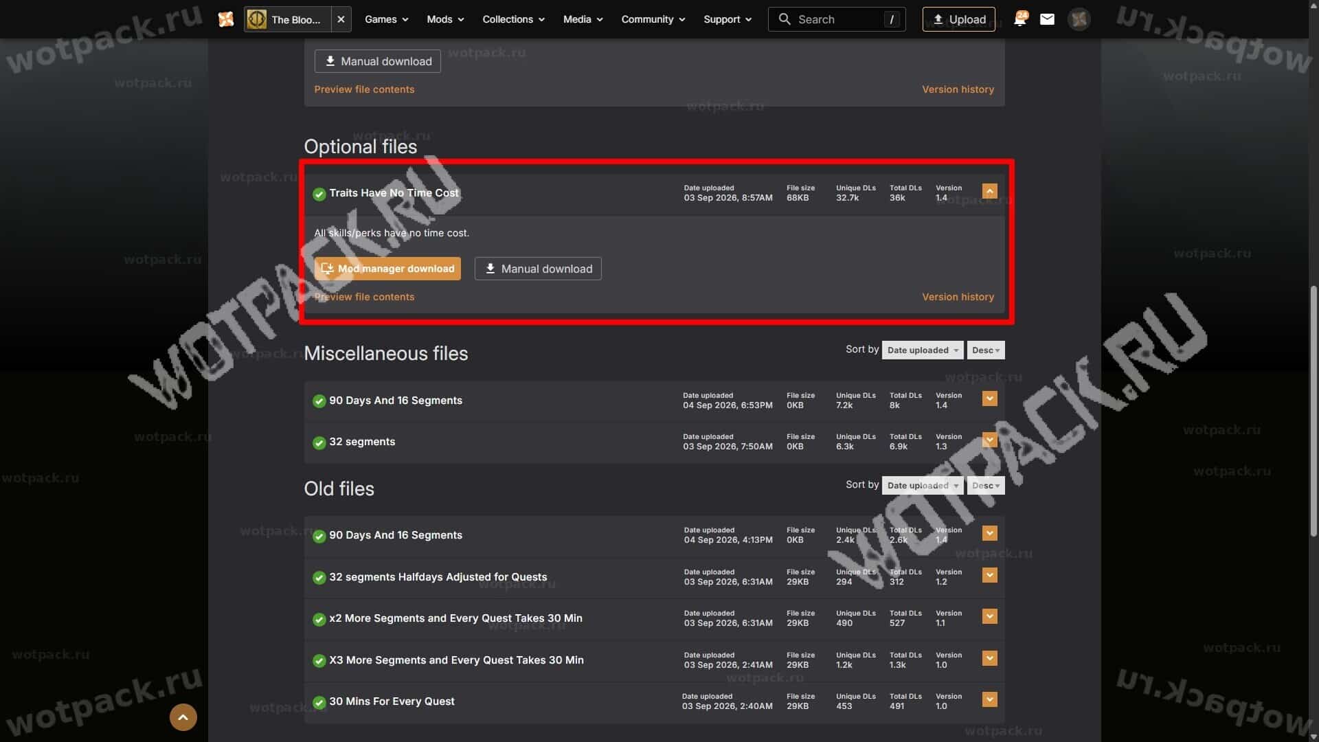Viewport: 1319px width, 742px height.
Task: Click the back-to-top arrow button
Action: [x=183, y=717]
